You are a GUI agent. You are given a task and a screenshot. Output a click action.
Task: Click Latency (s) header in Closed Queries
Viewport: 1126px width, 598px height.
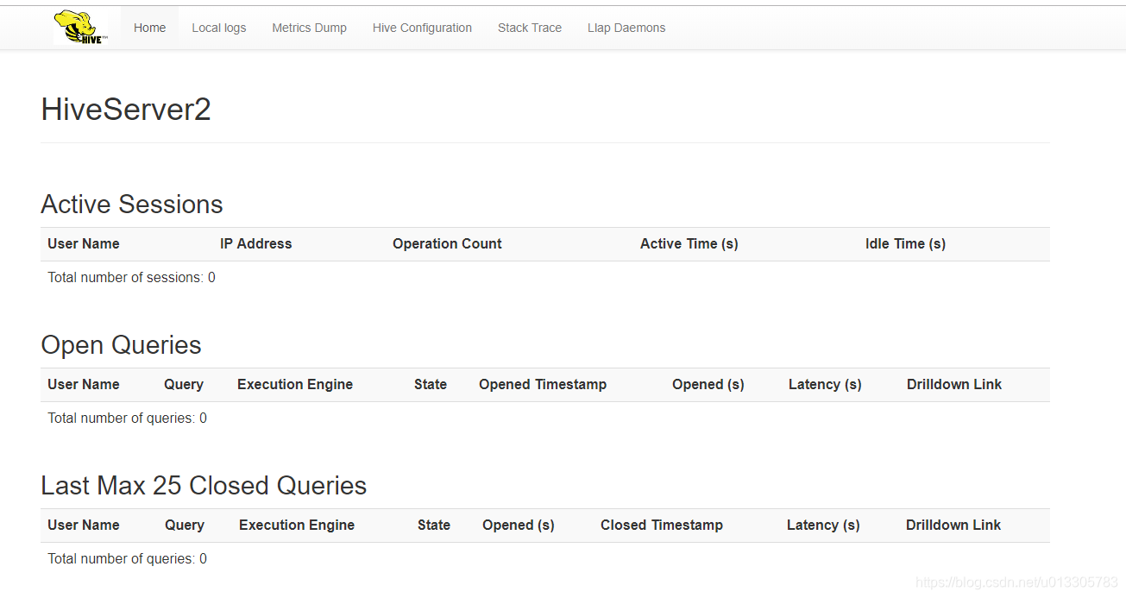(x=823, y=525)
